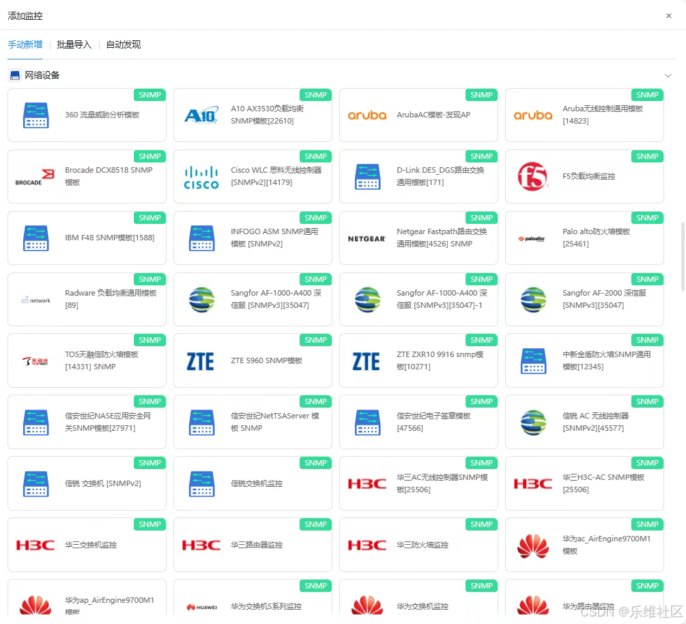Click the switch icon for D-Link DES_DGS
The image size is (686, 624).
(367, 177)
